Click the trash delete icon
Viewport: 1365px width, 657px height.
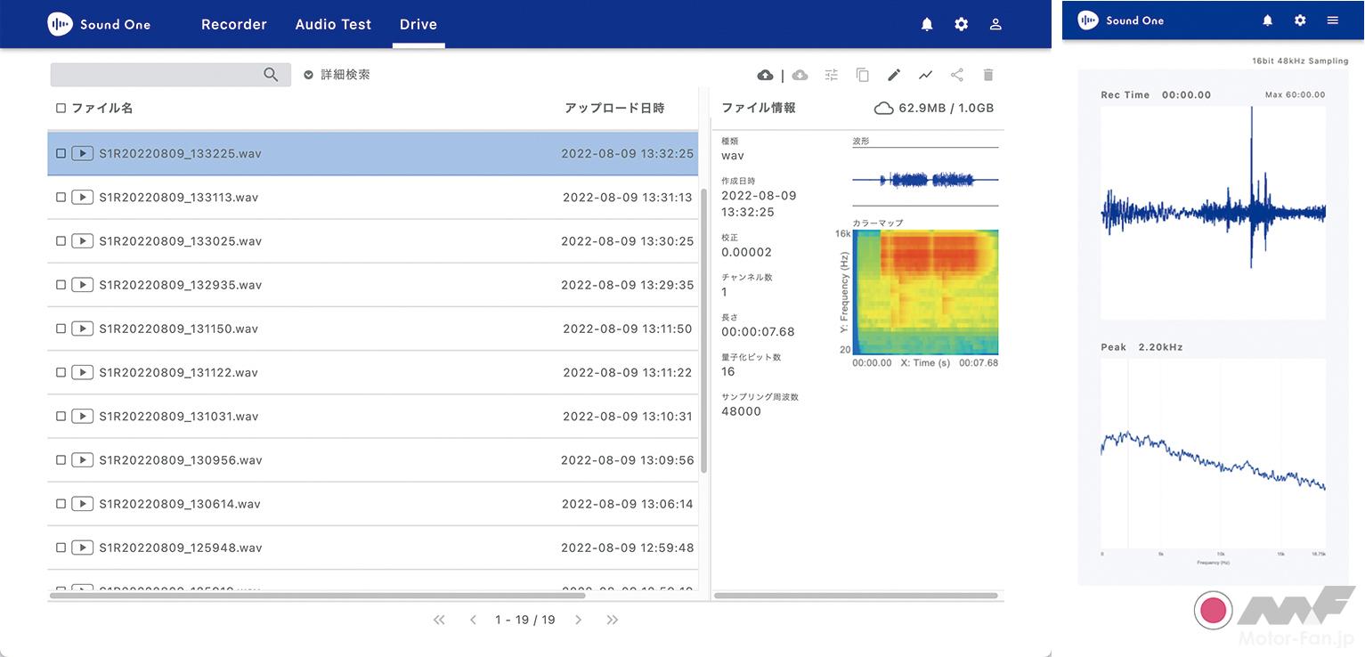point(988,76)
